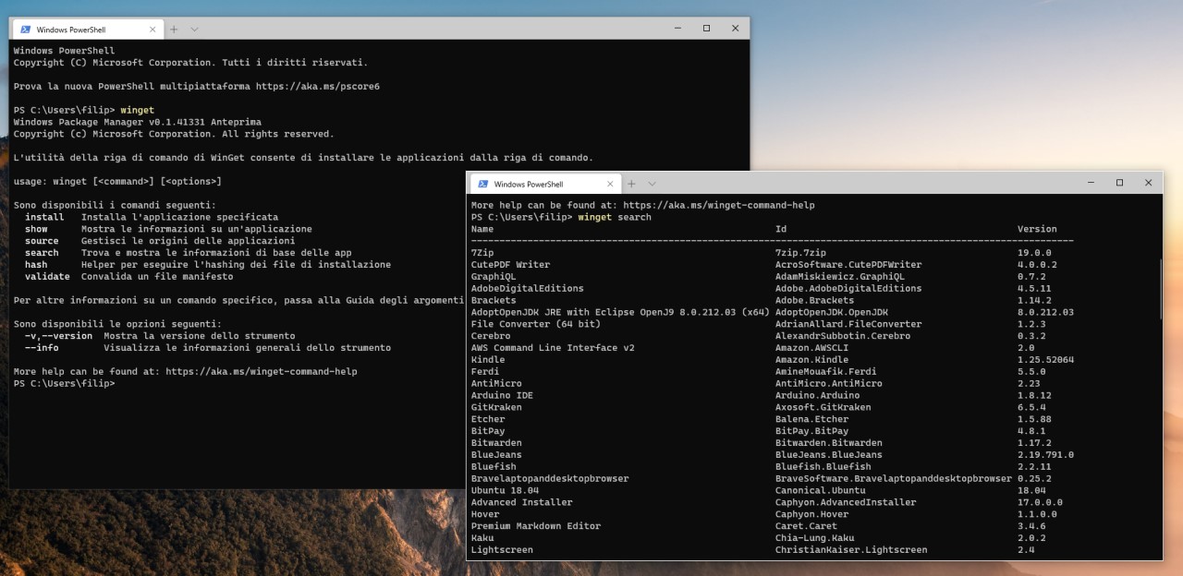The height and width of the screenshot is (576, 1183).
Task: Click the 'GraphiQL' package name
Action: click(494, 276)
